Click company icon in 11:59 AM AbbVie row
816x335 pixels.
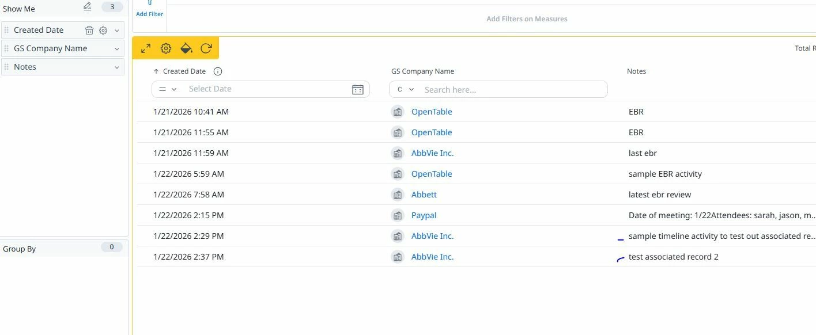click(397, 153)
